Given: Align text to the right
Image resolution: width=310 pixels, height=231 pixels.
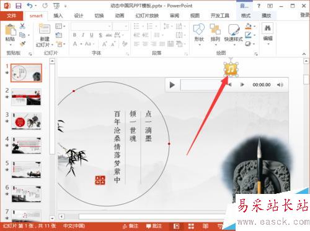Looking at the screenshot, I should (x=154, y=44).
